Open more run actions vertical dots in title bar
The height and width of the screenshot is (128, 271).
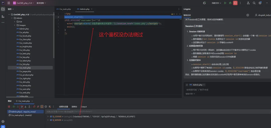click(x=240, y=3)
